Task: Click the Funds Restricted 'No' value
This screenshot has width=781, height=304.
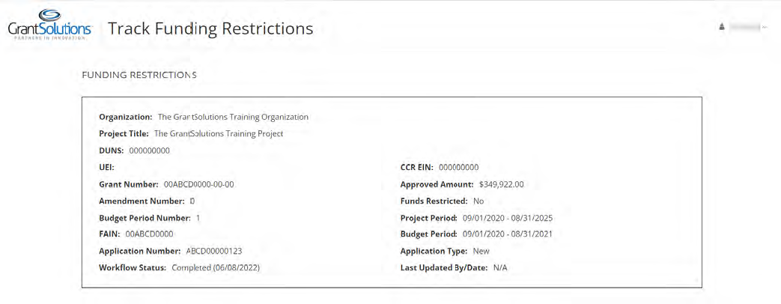Action: (478, 201)
